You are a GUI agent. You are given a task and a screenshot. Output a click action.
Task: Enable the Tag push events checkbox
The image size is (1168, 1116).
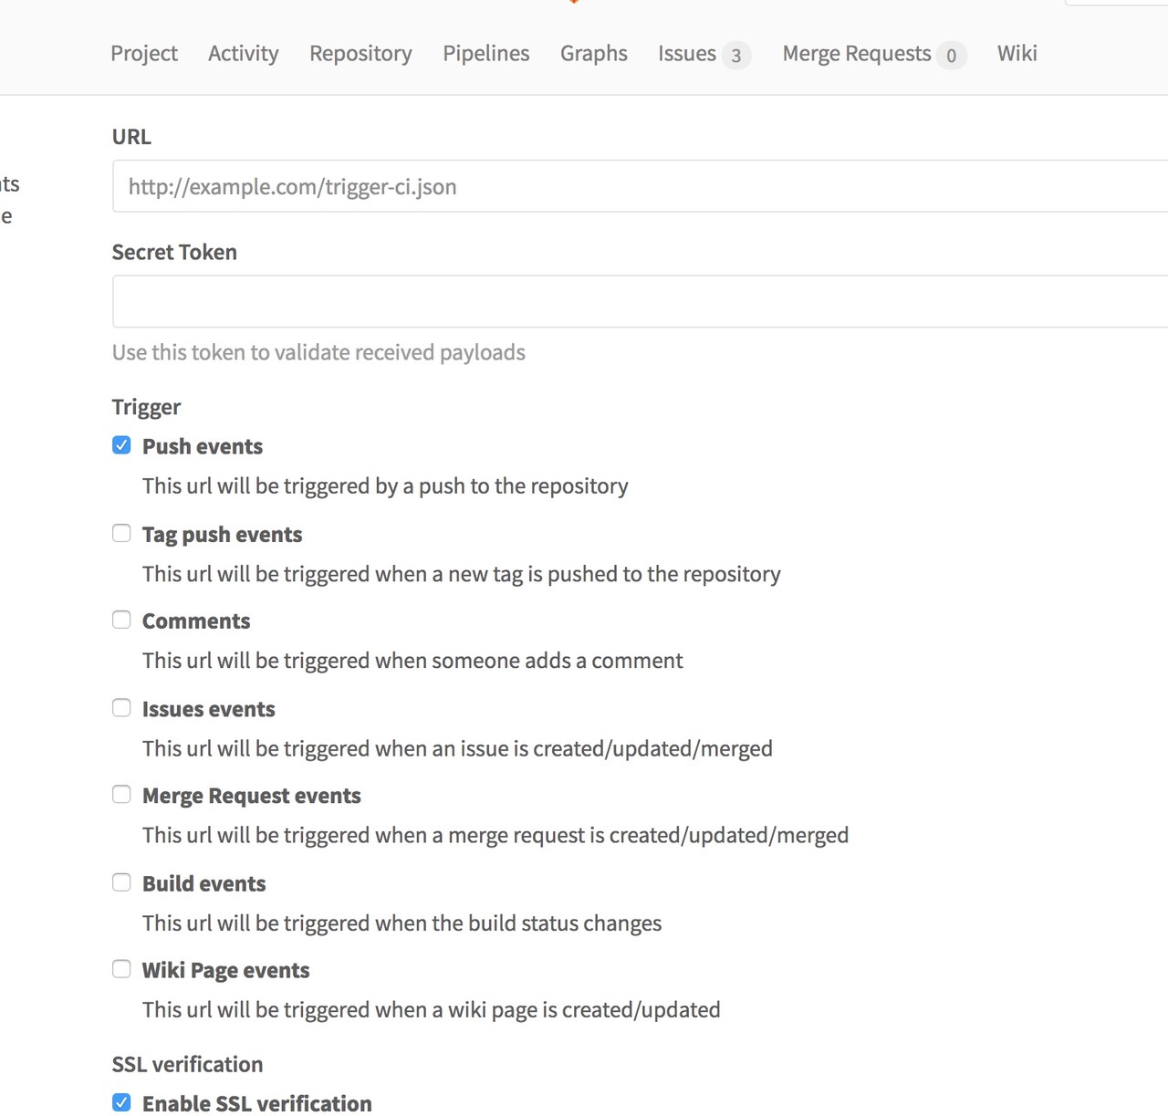[121, 533]
